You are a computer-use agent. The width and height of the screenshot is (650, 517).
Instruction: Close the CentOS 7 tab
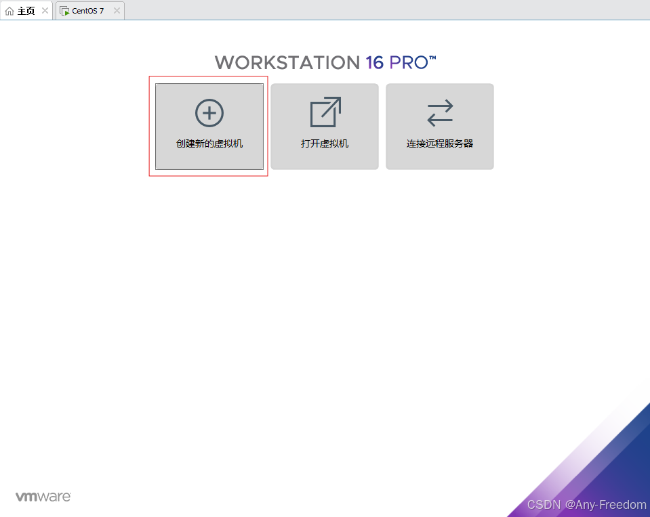point(117,11)
